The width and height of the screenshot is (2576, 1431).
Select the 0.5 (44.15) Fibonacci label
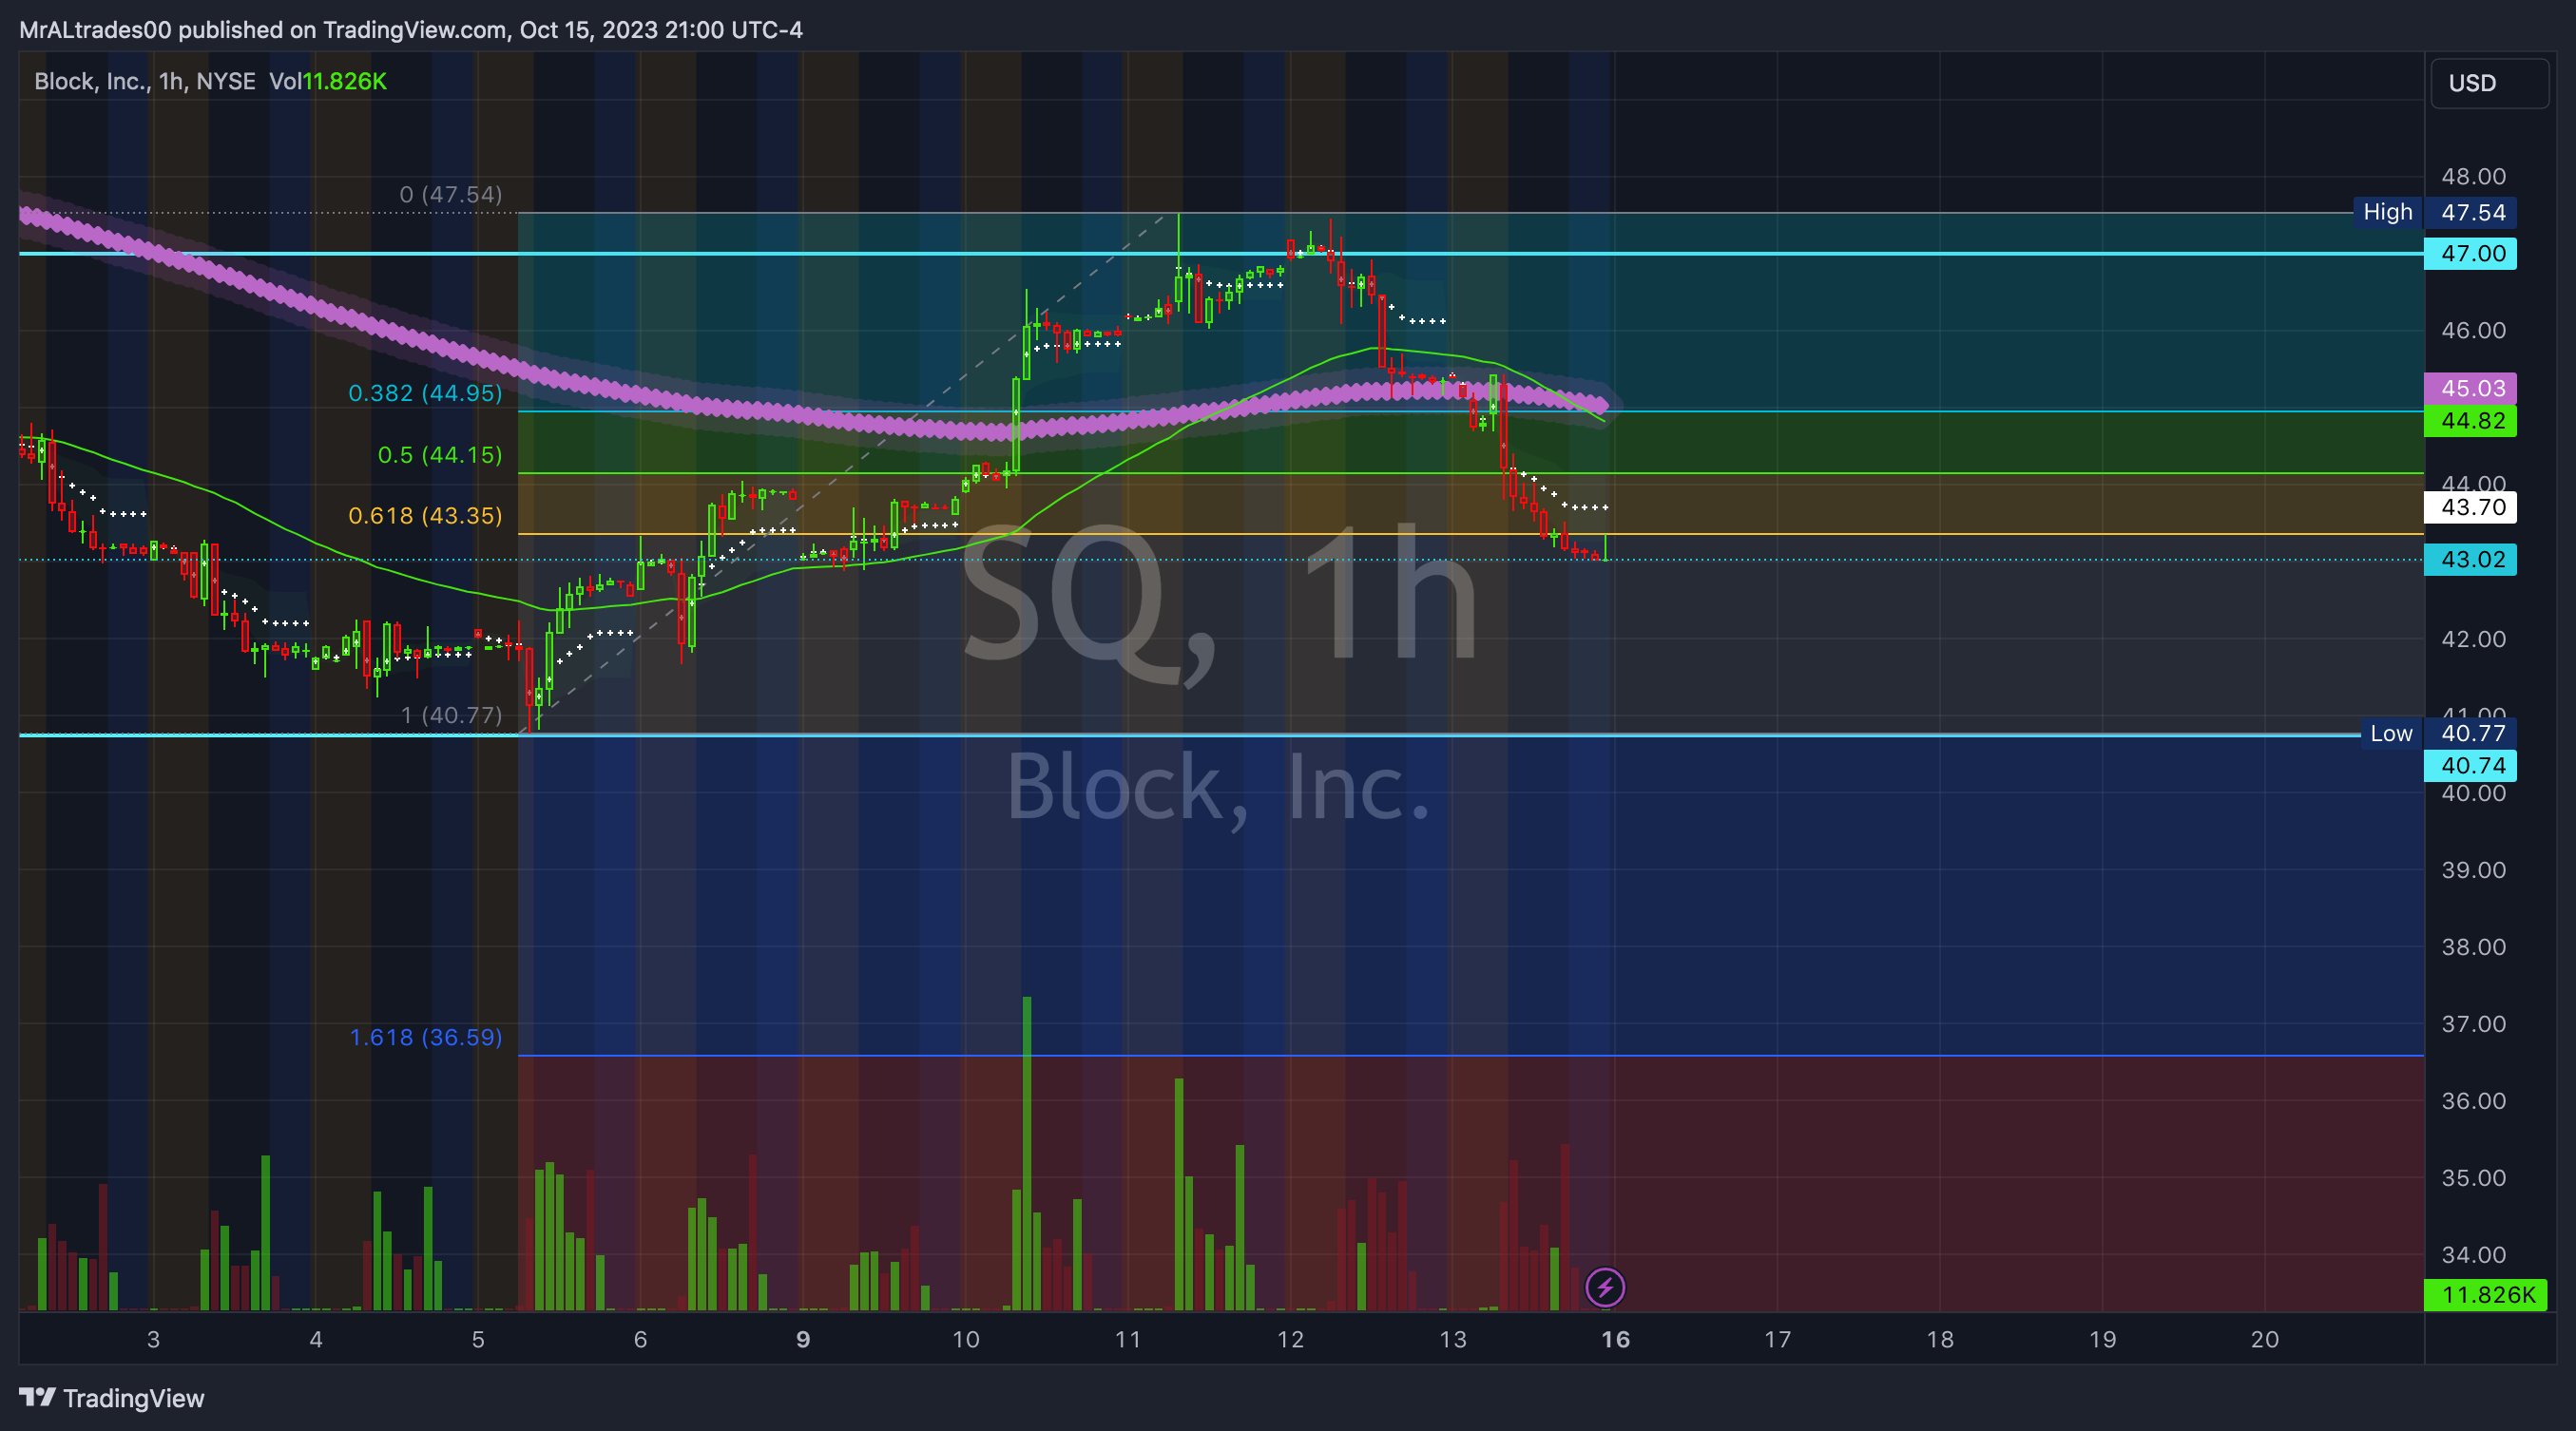440,455
